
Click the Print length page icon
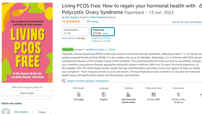point(79,94)
